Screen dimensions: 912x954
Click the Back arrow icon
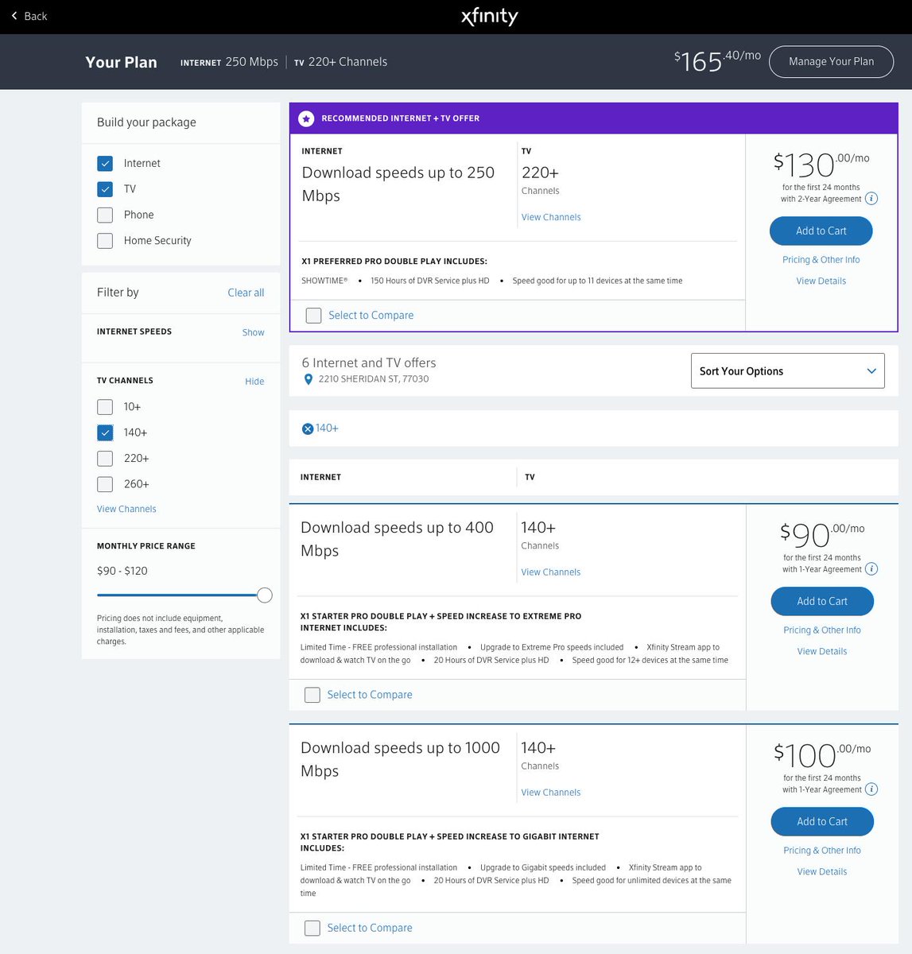(x=14, y=16)
